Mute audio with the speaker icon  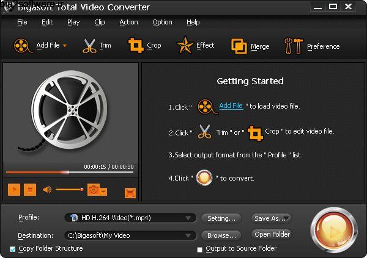[47, 190]
